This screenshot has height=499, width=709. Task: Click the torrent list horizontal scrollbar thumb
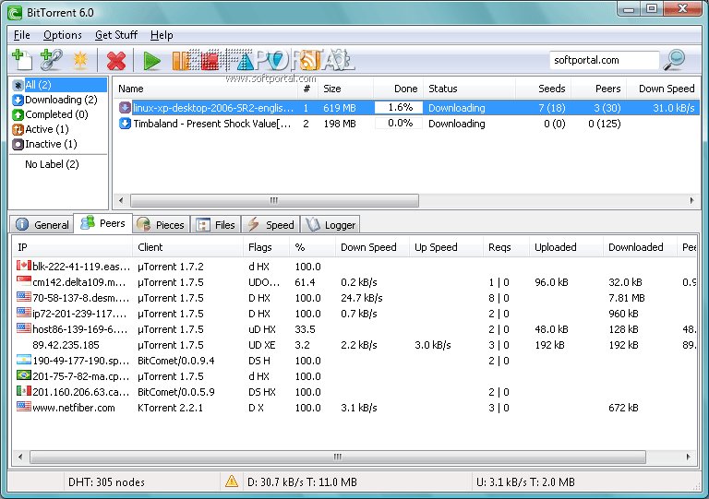[274, 200]
